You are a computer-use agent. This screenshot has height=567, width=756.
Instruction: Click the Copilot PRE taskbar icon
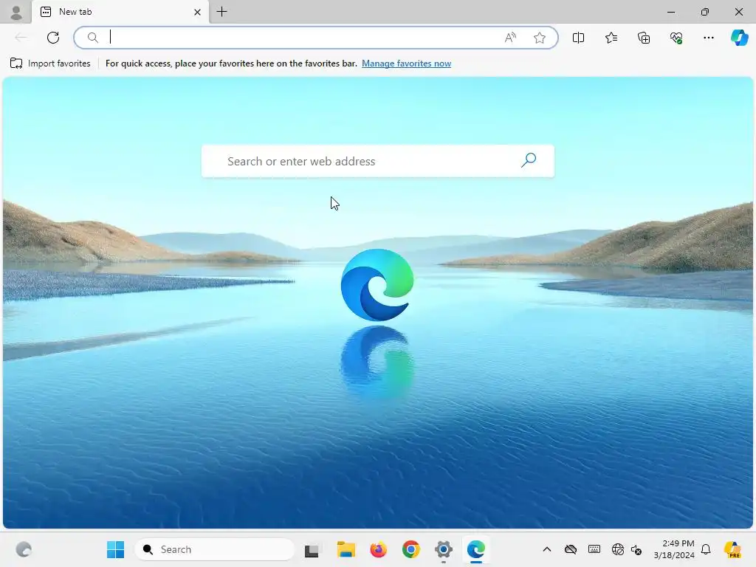(732, 549)
